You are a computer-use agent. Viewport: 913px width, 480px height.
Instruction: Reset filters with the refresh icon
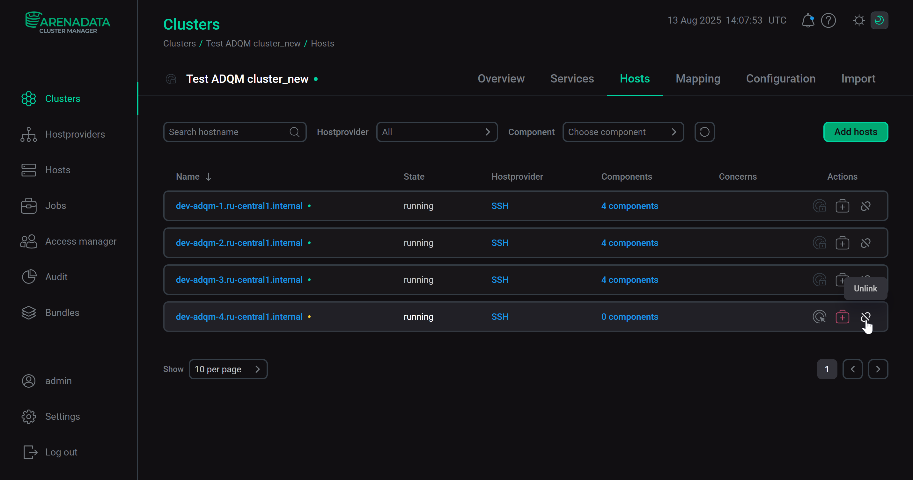click(x=704, y=132)
